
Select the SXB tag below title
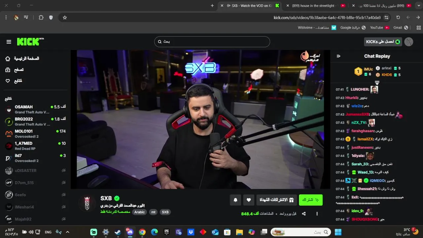click(x=165, y=212)
